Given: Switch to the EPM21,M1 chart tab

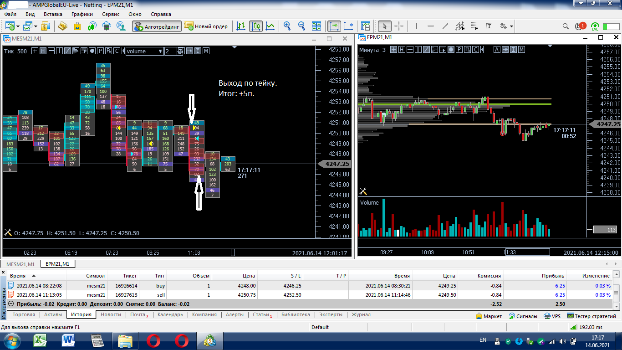Looking at the screenshot, I should click(x=58, y=264).
